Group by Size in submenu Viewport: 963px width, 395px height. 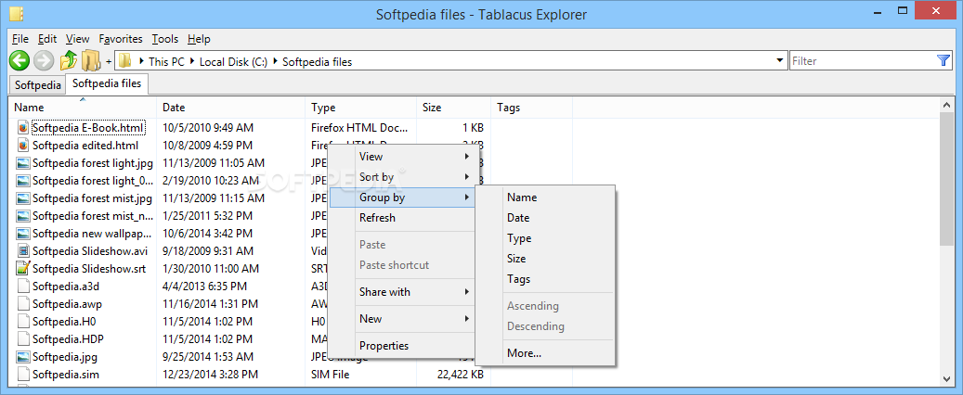[516, 258]
